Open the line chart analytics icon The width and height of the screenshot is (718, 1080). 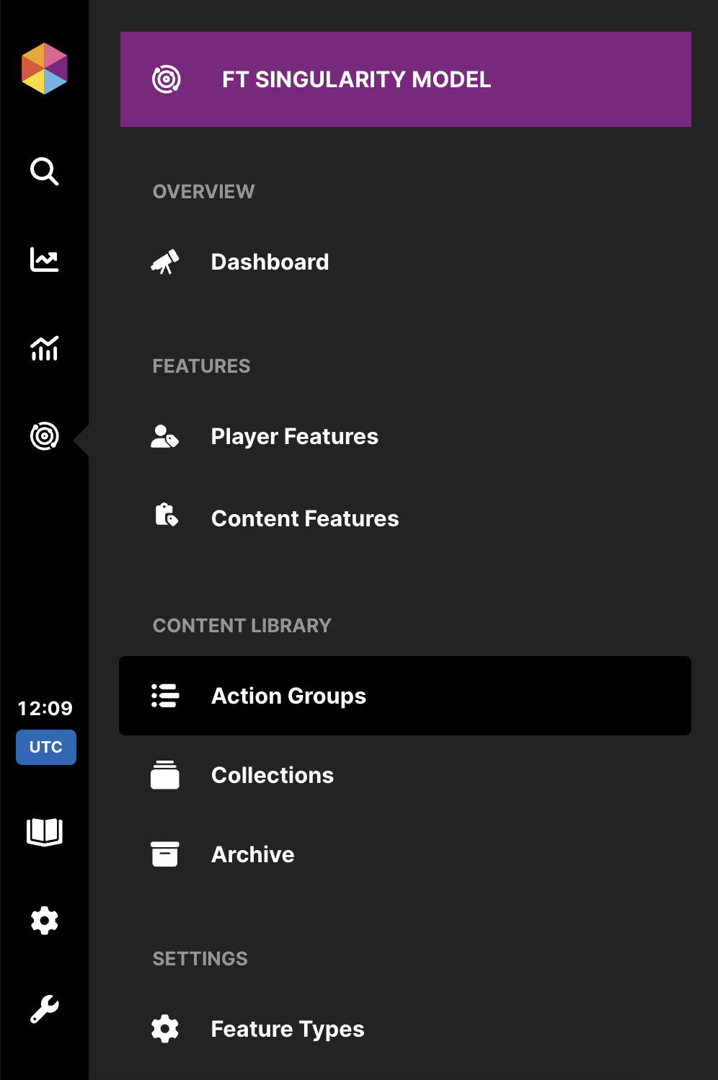(44, 260)
